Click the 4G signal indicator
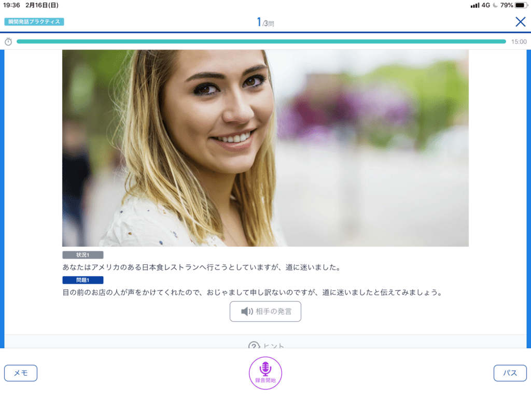 click(x=485, y=5)
